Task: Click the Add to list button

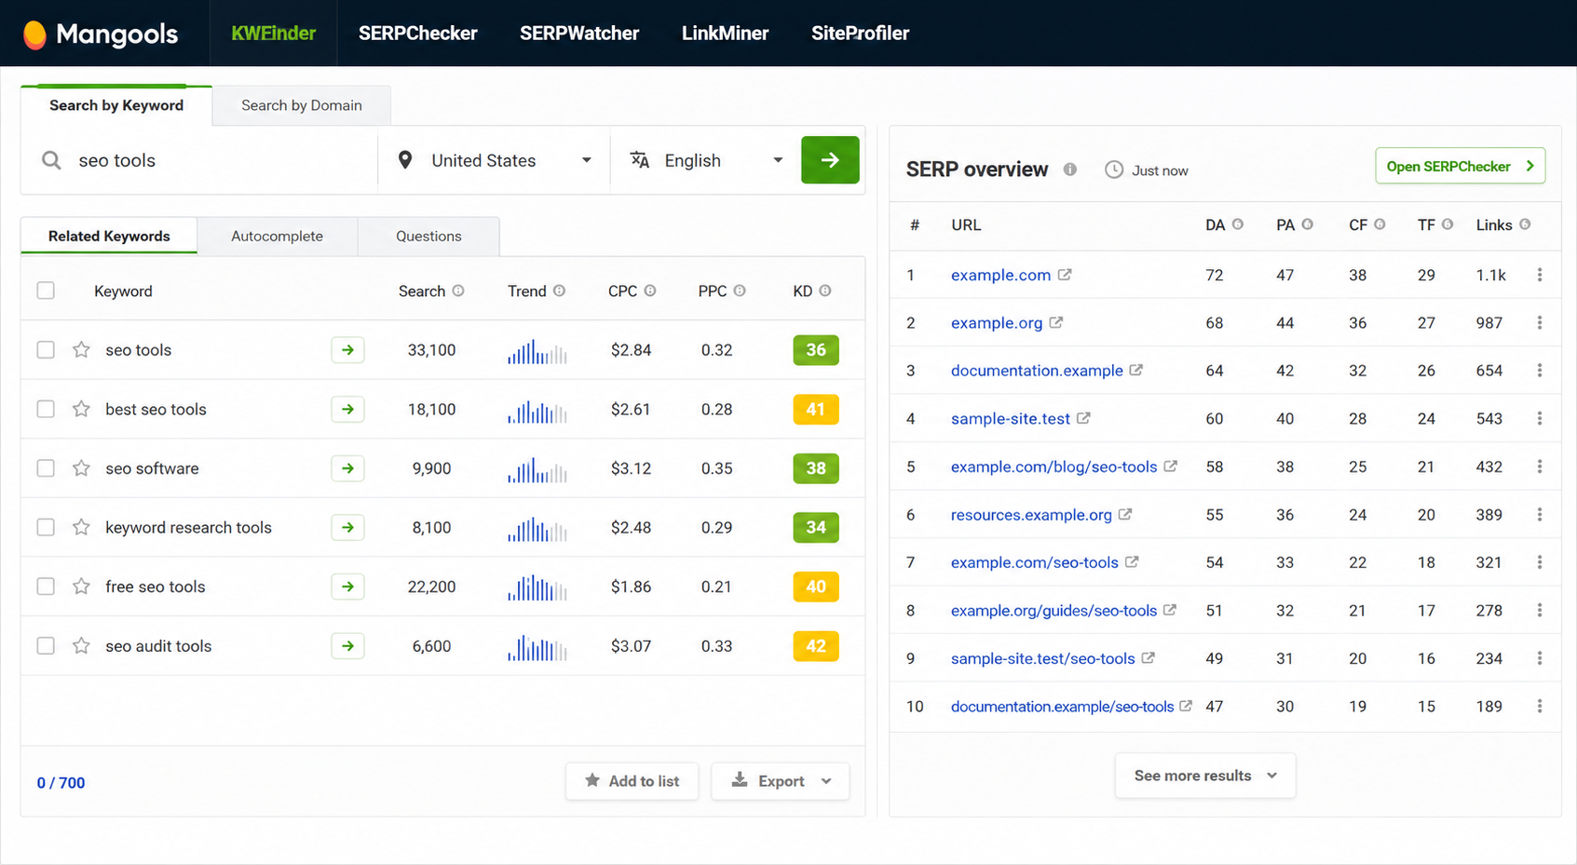Action: tap(632, 781)
